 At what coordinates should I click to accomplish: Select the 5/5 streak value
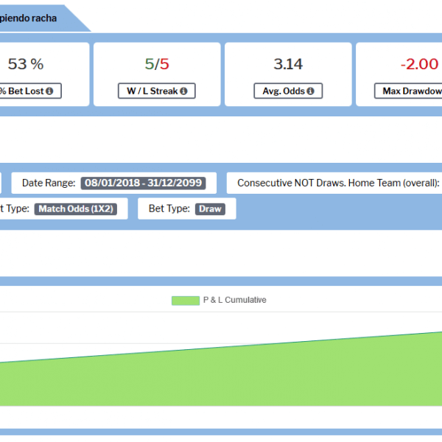157,64
